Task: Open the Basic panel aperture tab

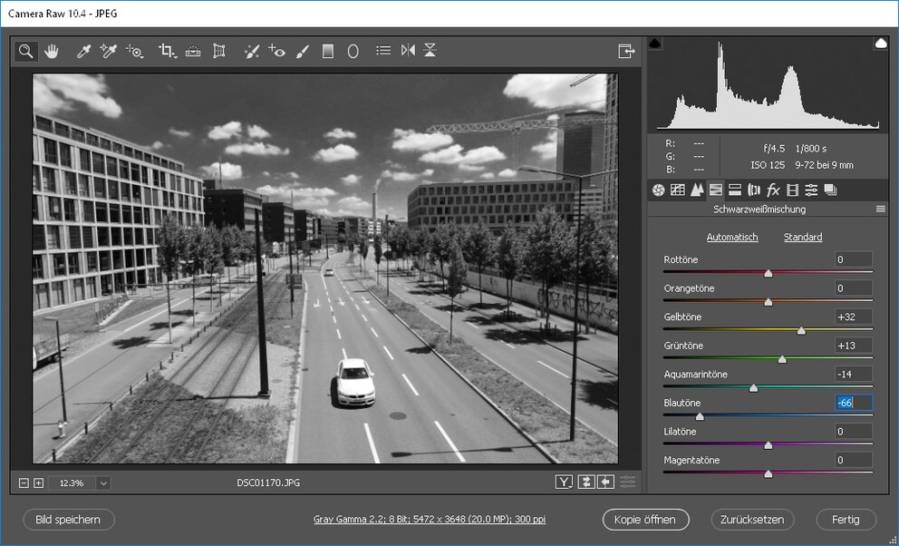Action: point(658,190)
